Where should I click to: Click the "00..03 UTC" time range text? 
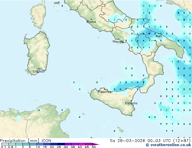[x=159, y=141]
